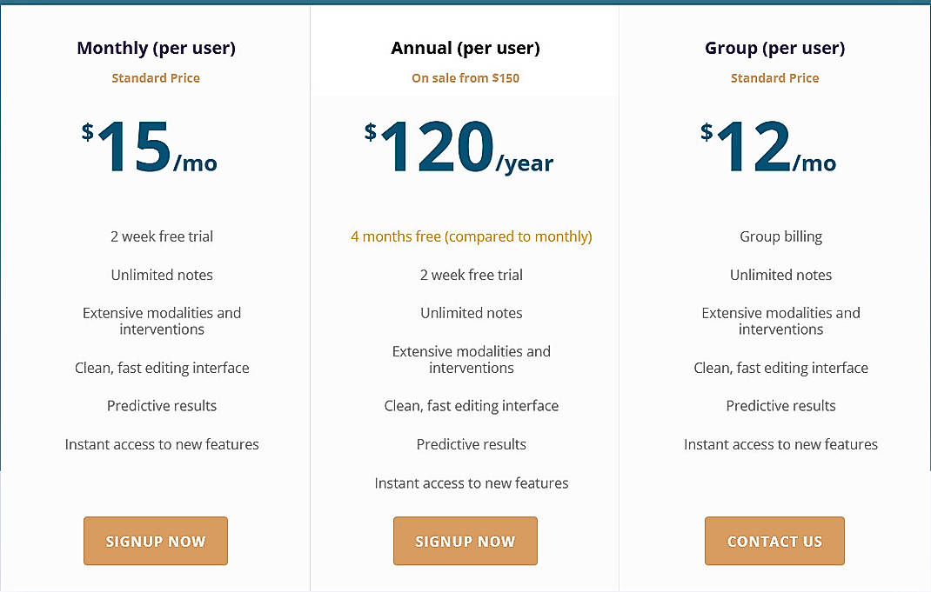Viewport: 931px width, 592px height.
Task: Click Clean, fast editing interface in Group column
Action: (x=780, y=367)
